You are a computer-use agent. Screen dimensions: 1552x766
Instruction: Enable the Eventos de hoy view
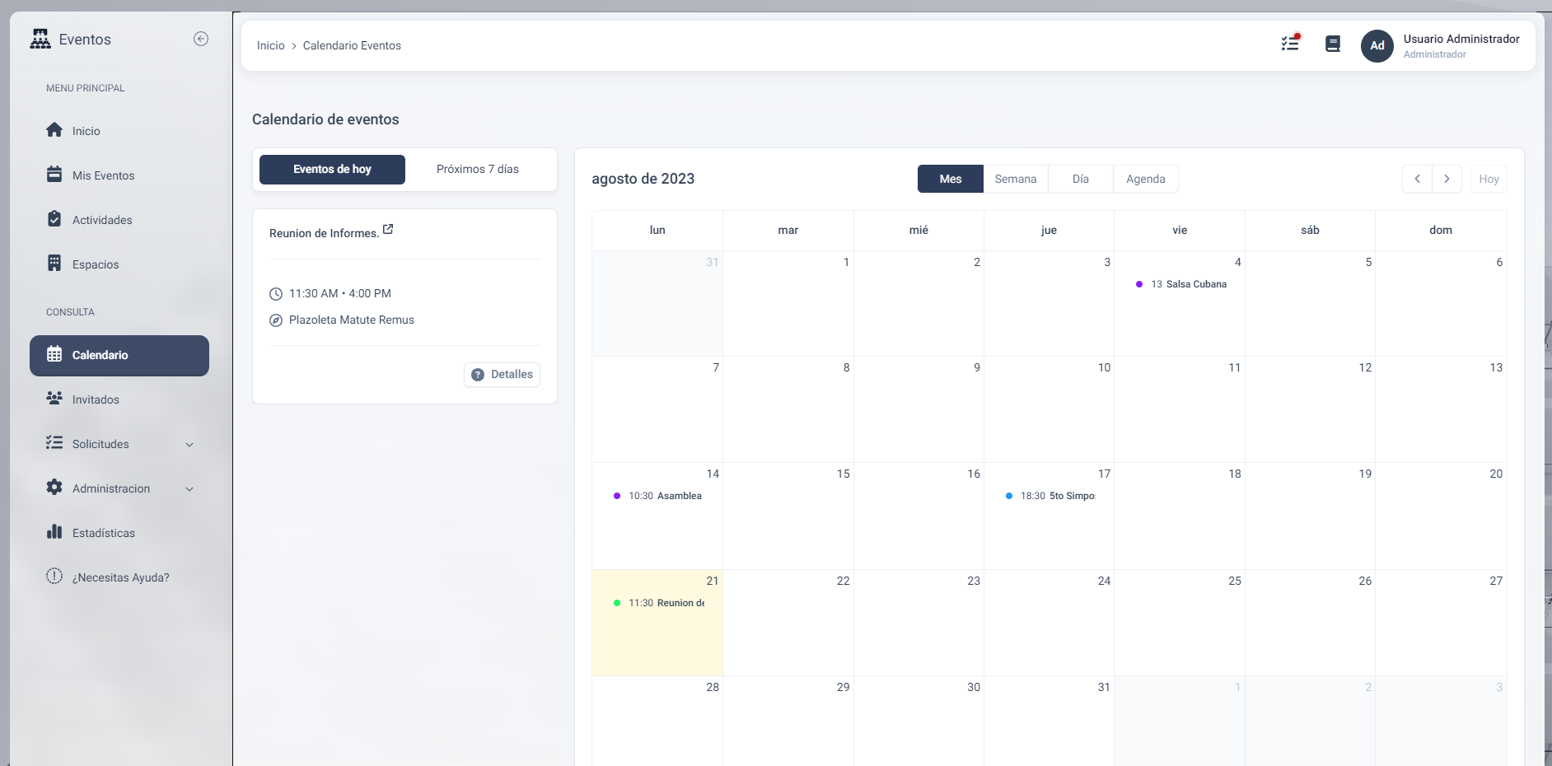pos(332,169)
